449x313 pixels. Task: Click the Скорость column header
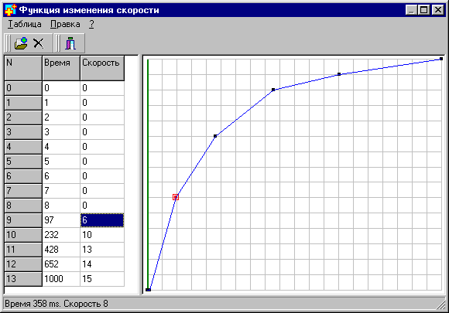pyautogui.click(x=102, y=68)
